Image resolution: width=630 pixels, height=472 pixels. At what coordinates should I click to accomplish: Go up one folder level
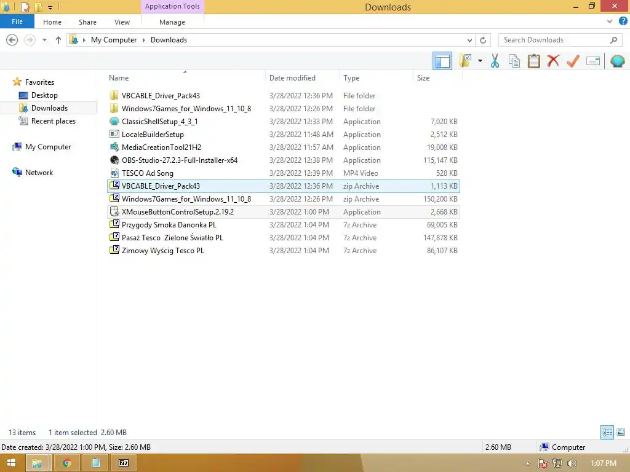(58, 40)
